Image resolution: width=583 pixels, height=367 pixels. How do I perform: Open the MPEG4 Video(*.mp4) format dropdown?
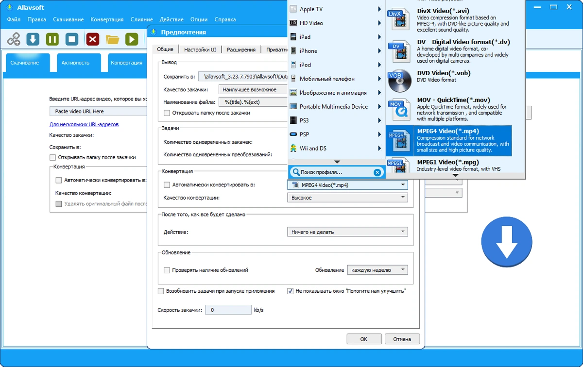tap(347, 185)
